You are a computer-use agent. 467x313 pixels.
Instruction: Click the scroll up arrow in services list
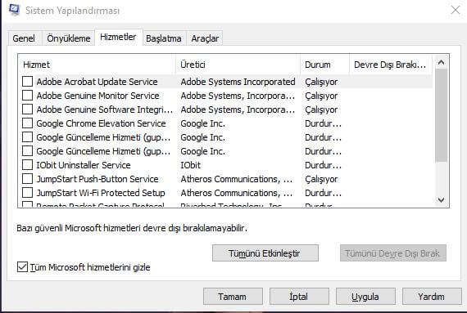click(x=441, y=62)
